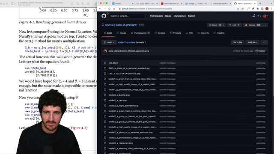Expand the Watch options dropdown arrow

coord(223,25)
